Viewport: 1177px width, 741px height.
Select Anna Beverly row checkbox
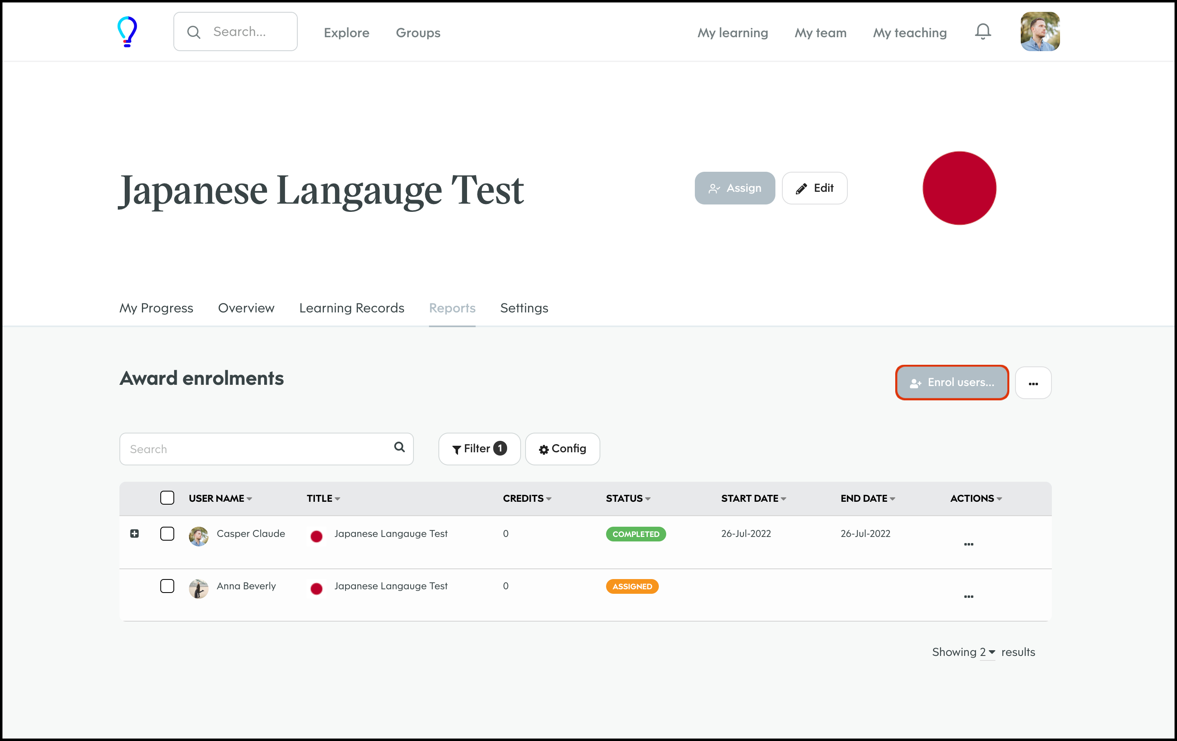pyautogui.click(x=167, y=586)
